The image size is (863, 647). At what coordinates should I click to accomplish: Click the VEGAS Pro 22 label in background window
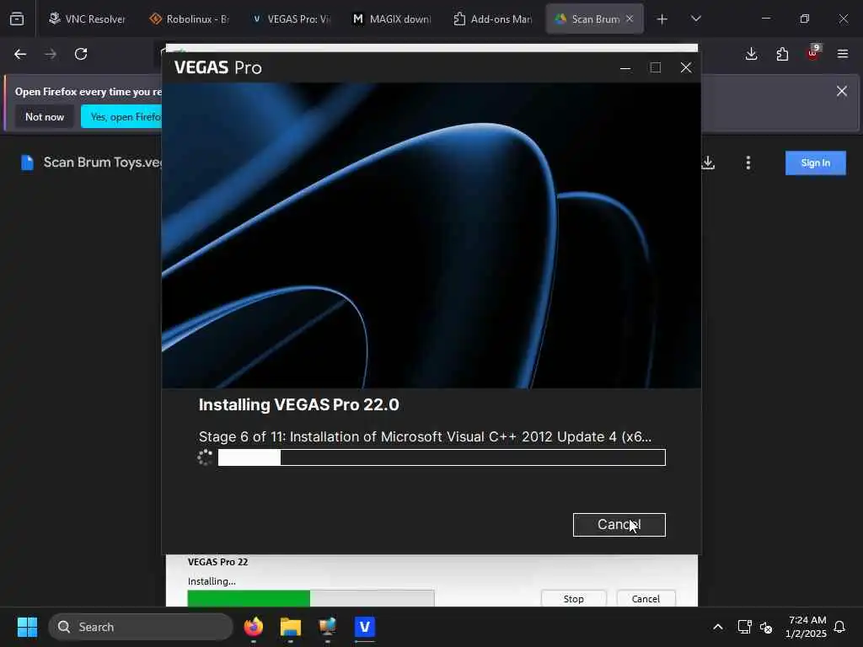(218, 562)
